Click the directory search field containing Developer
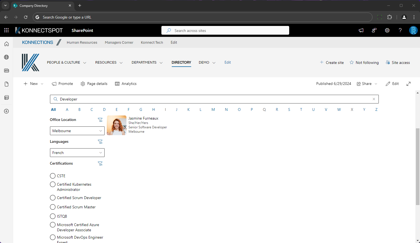 point(214,99)
